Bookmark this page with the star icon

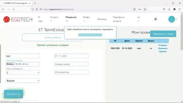pos(145,9)
